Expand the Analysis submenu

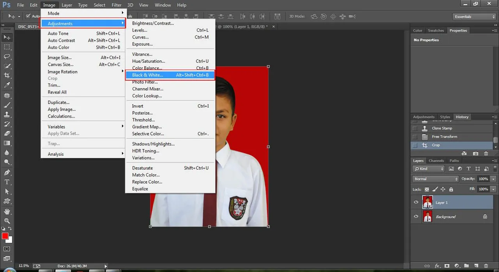tap(83, 154)
